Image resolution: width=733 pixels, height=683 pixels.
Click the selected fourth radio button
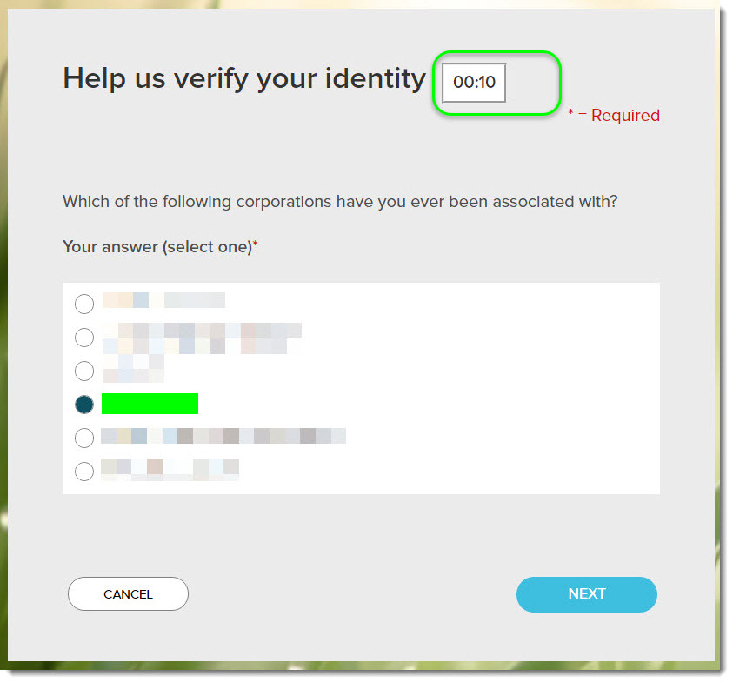click(x=84, y=404)
